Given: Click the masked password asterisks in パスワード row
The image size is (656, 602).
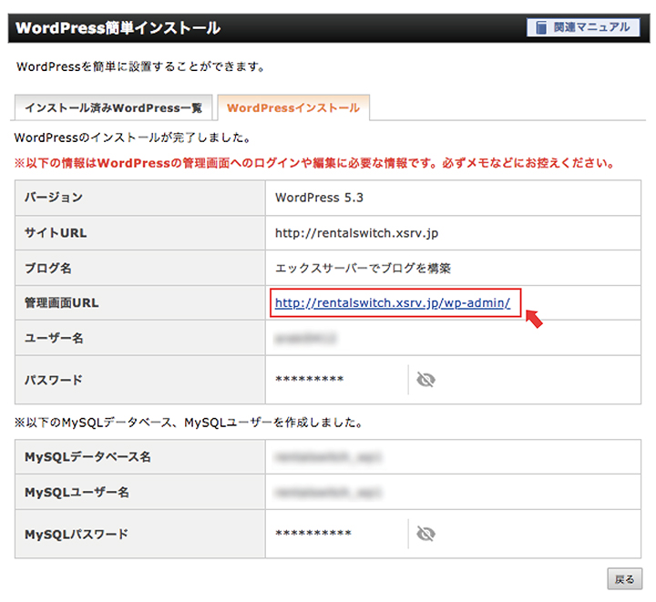Looking at the screenshot, I should [309, 380].
